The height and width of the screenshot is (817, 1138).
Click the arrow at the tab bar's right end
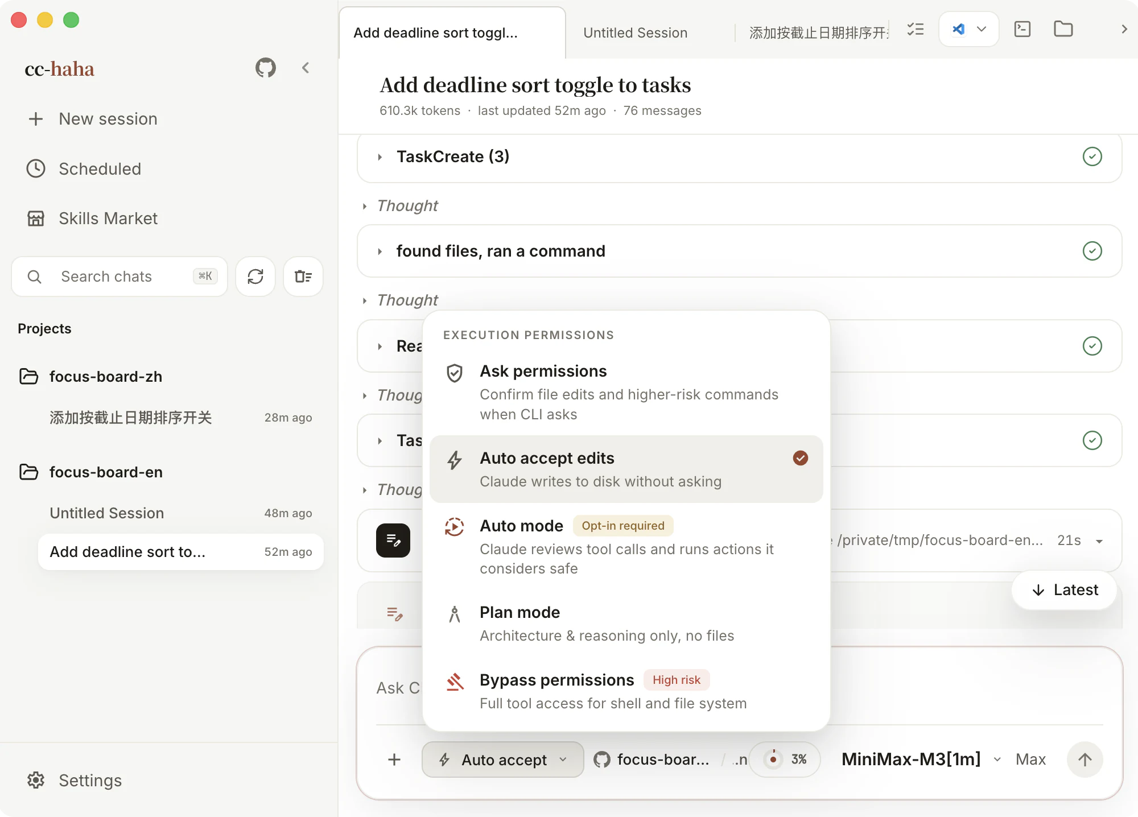coord(1124,29)
